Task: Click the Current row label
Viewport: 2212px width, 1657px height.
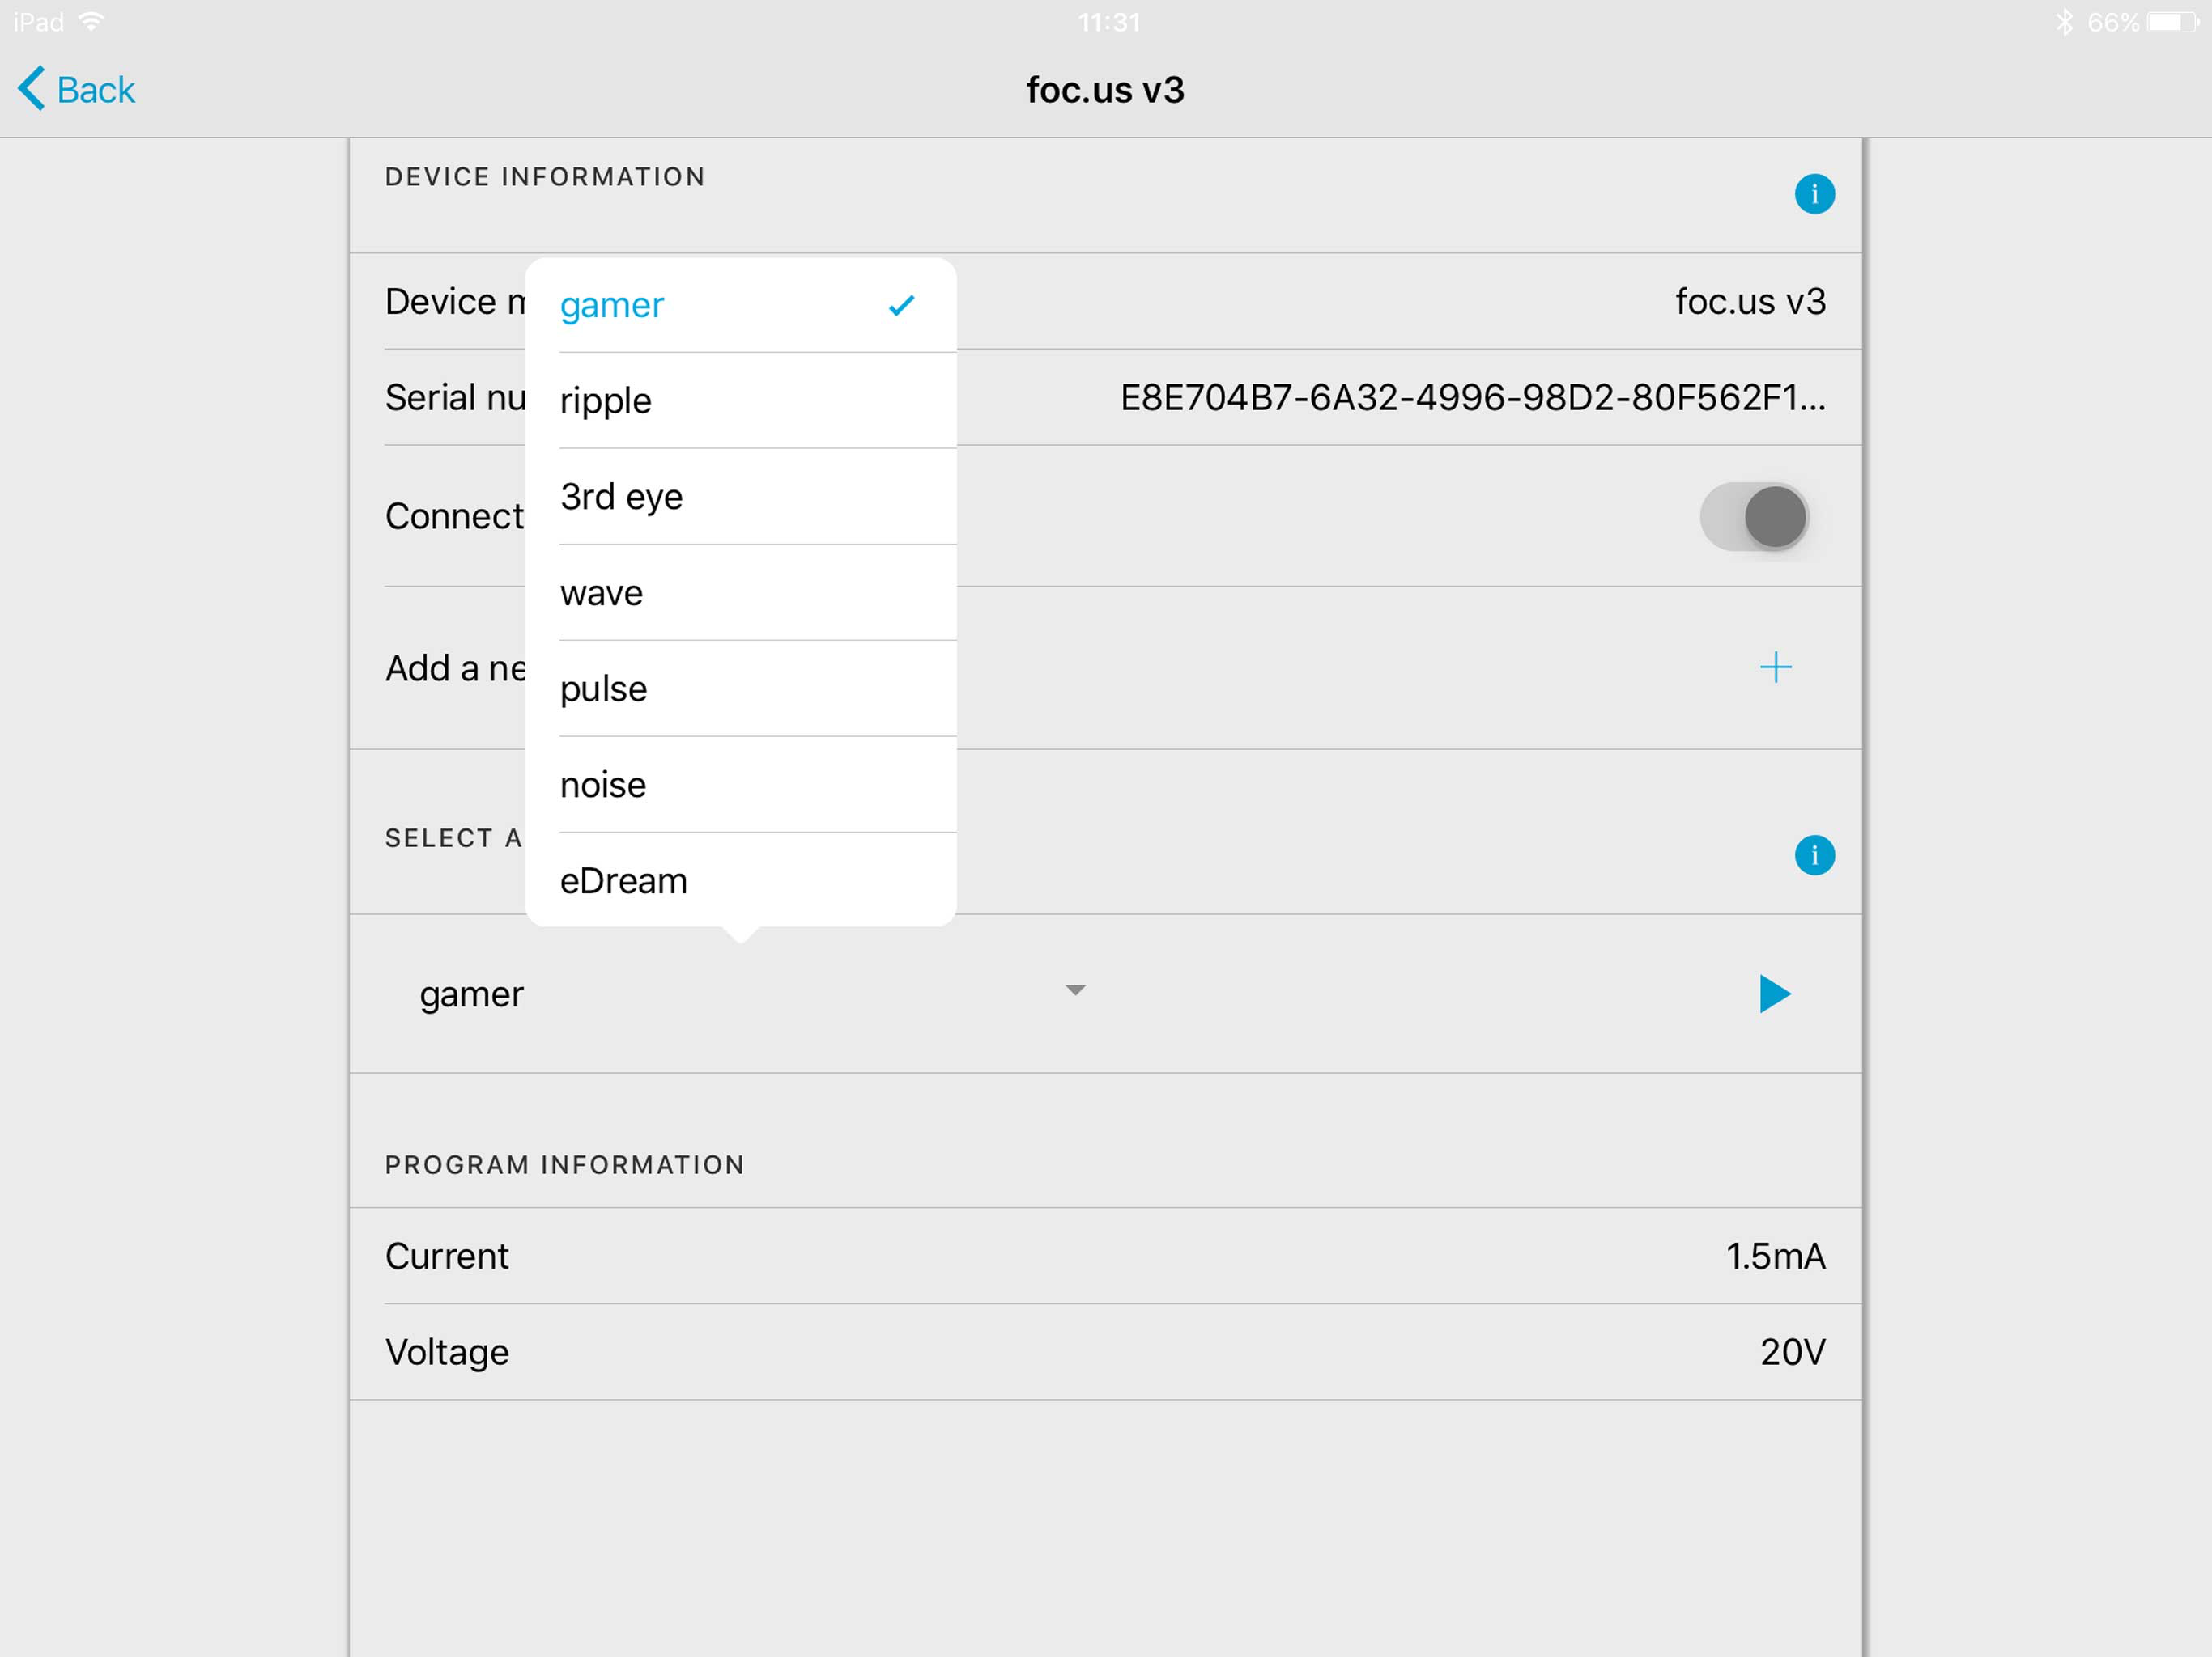Action: (x=447, y=1257)
